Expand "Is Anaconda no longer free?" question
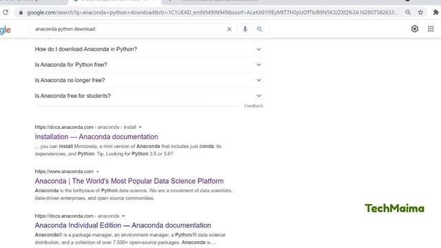Screen dimensions: 441x248 148,80
